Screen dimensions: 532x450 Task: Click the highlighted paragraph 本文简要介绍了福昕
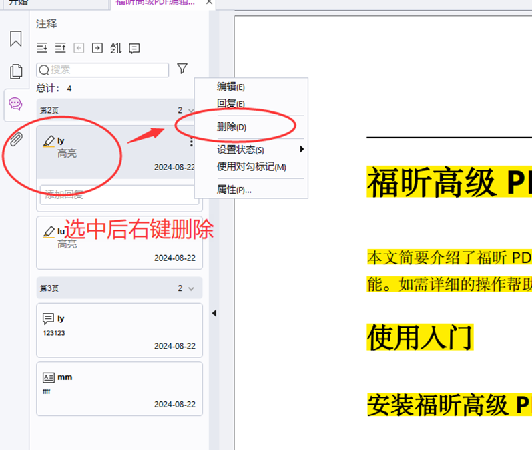[449, 258]
